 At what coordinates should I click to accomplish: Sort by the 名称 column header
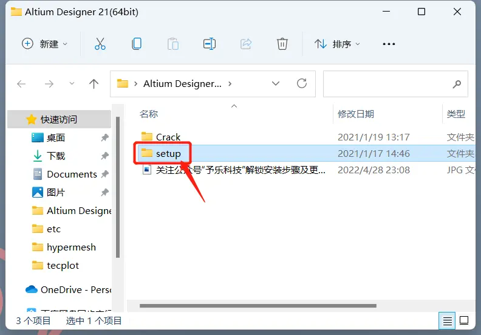[149, 114]
